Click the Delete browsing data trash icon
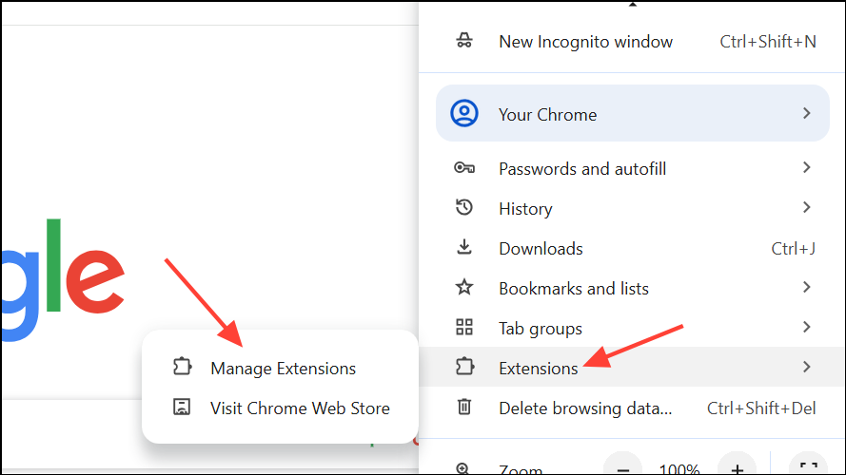 point(464,408)
